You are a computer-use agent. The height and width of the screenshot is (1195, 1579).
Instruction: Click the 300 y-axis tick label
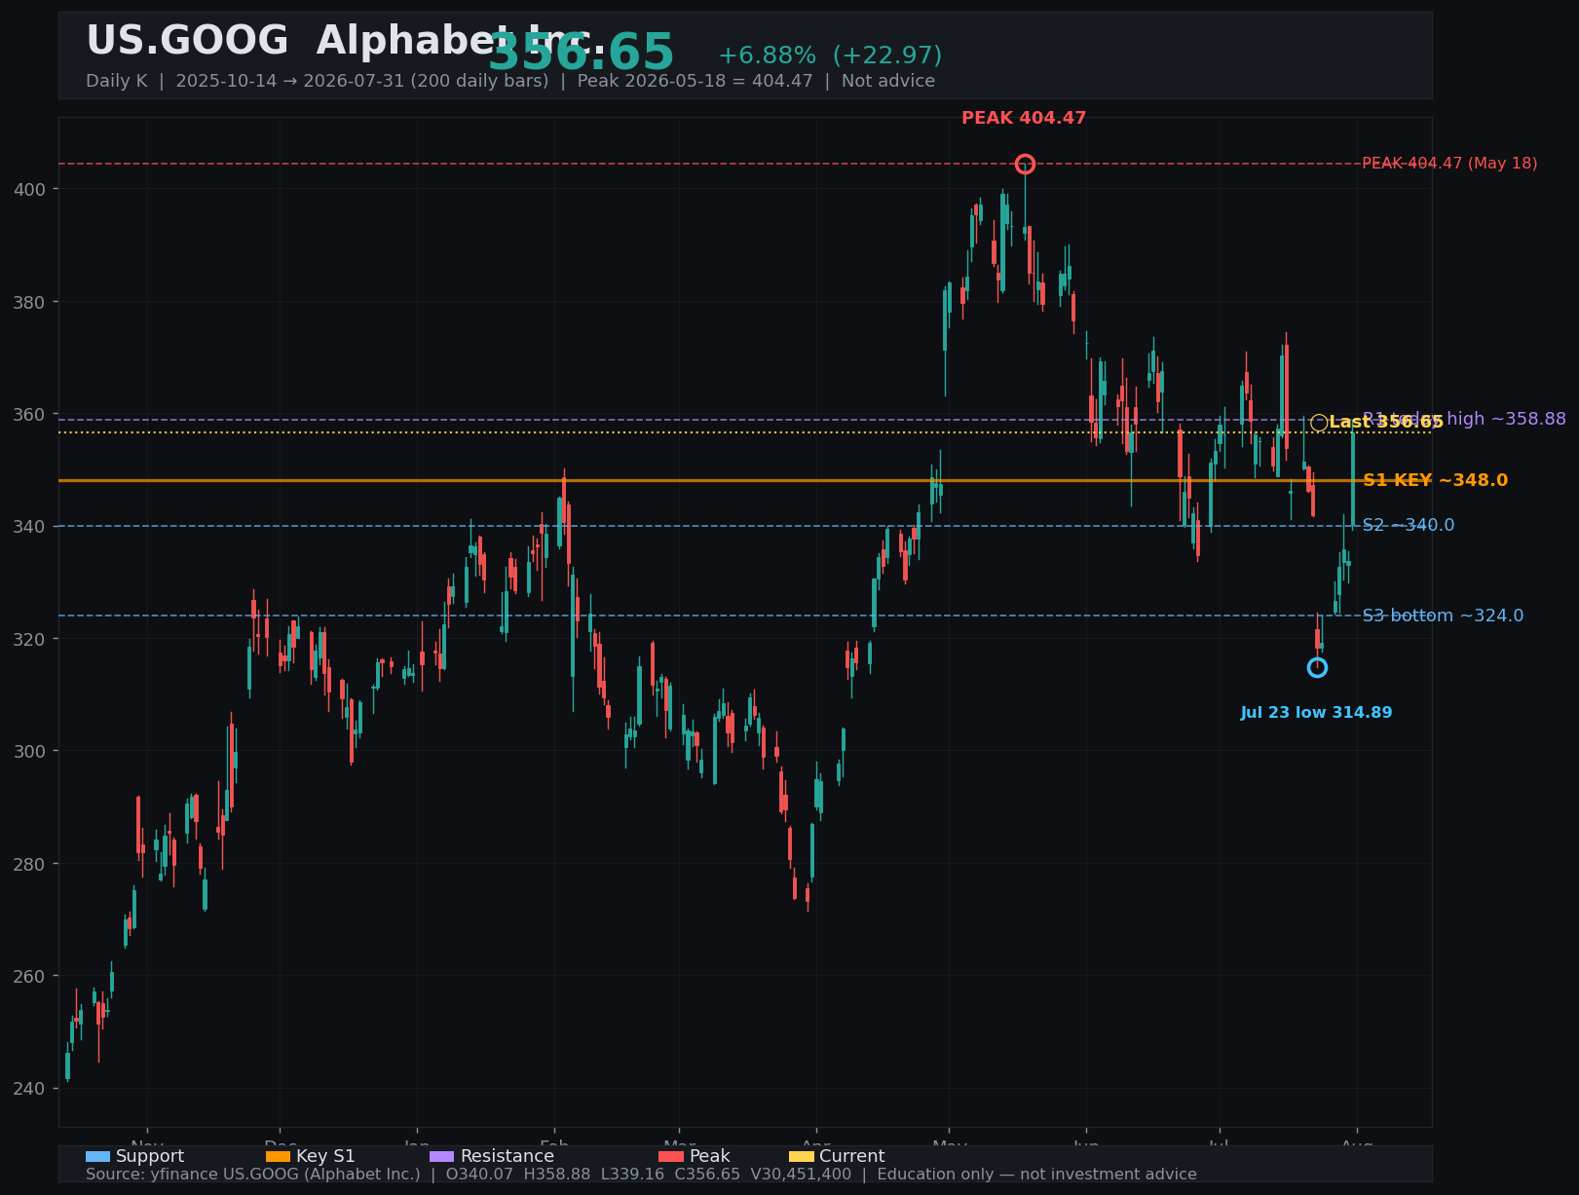click(x=30, y=751)
